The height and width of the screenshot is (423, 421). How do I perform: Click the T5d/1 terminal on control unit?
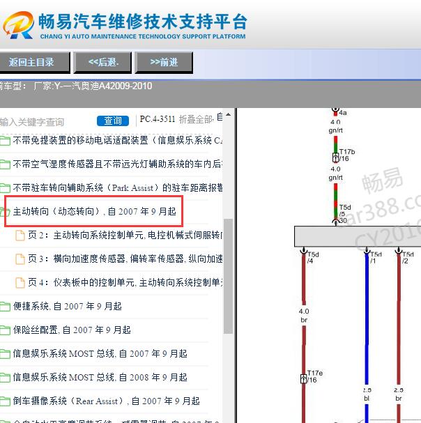tap(367, 251)
